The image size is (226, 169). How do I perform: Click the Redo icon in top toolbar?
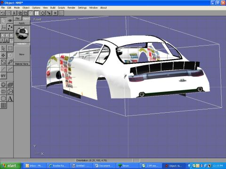pyautogui.click(x=8, y=13)
